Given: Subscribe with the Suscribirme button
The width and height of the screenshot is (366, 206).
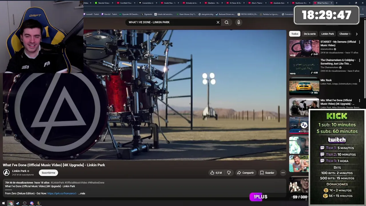Looking at the screenshot, I should (x=48, y=173).
